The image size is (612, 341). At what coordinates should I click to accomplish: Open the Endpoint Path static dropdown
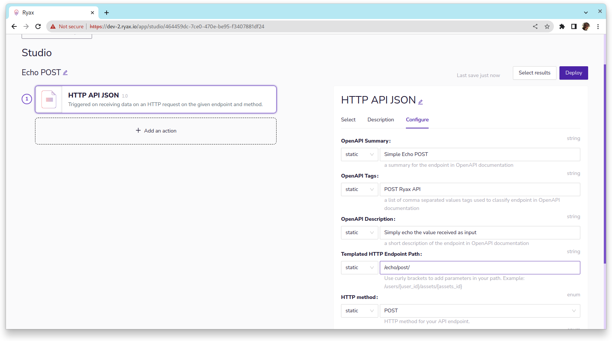point(359,267)
